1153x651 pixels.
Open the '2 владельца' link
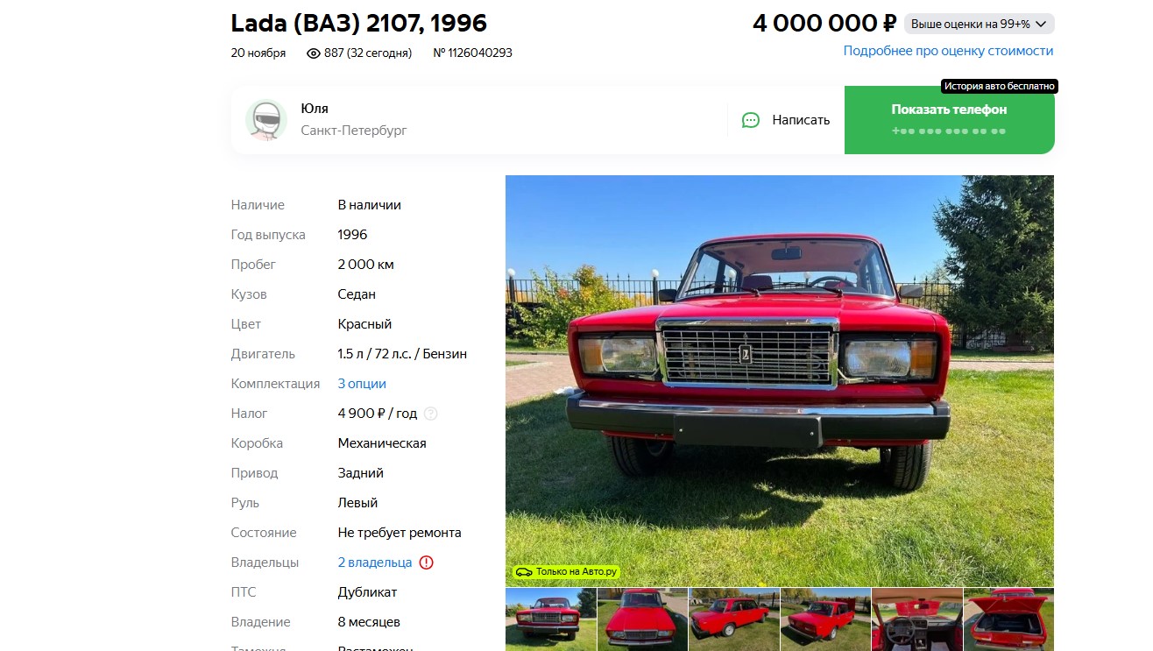coord(375,563)
